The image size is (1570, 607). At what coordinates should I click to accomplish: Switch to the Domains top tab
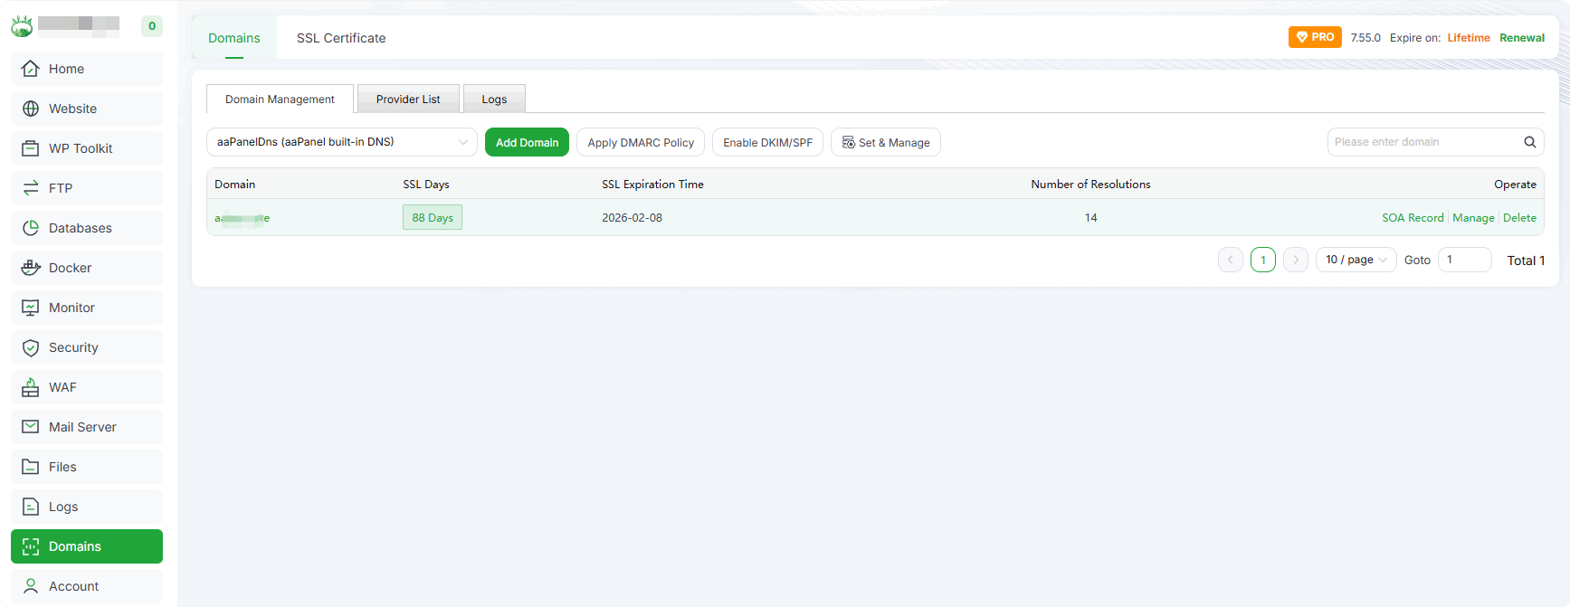[x=234, y=38]
